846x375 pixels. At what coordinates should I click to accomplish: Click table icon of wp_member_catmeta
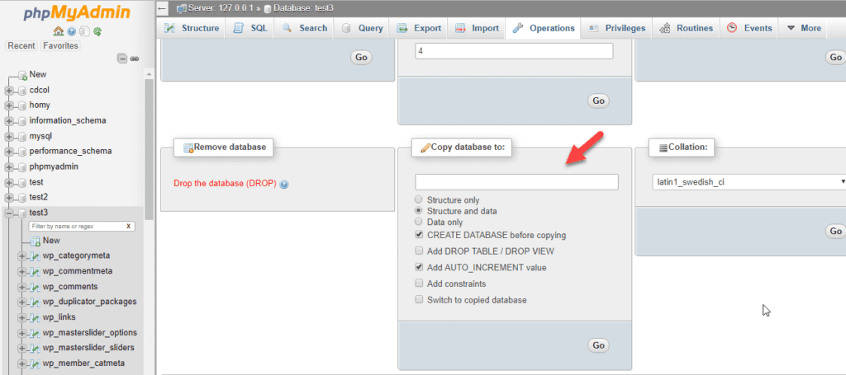click(36, 363)
